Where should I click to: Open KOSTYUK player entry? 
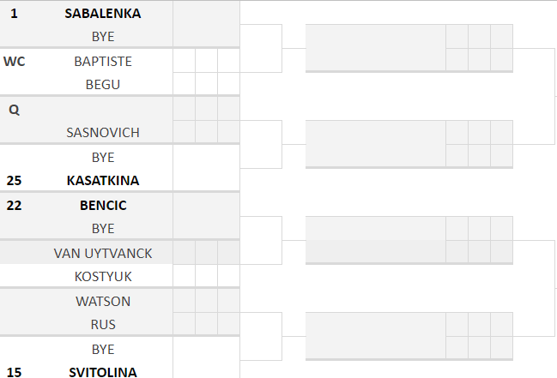[103, 277]
